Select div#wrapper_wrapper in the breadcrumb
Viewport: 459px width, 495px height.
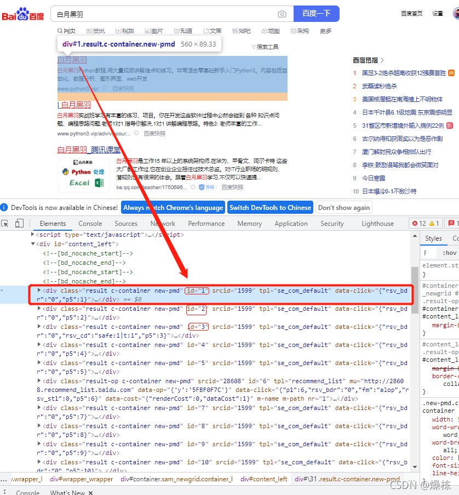coord(82,479)
